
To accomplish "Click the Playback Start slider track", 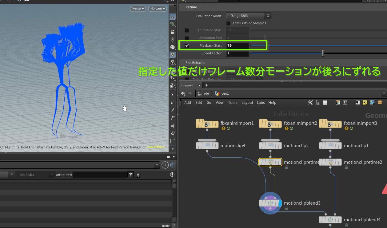I will (x=319, y=45).
